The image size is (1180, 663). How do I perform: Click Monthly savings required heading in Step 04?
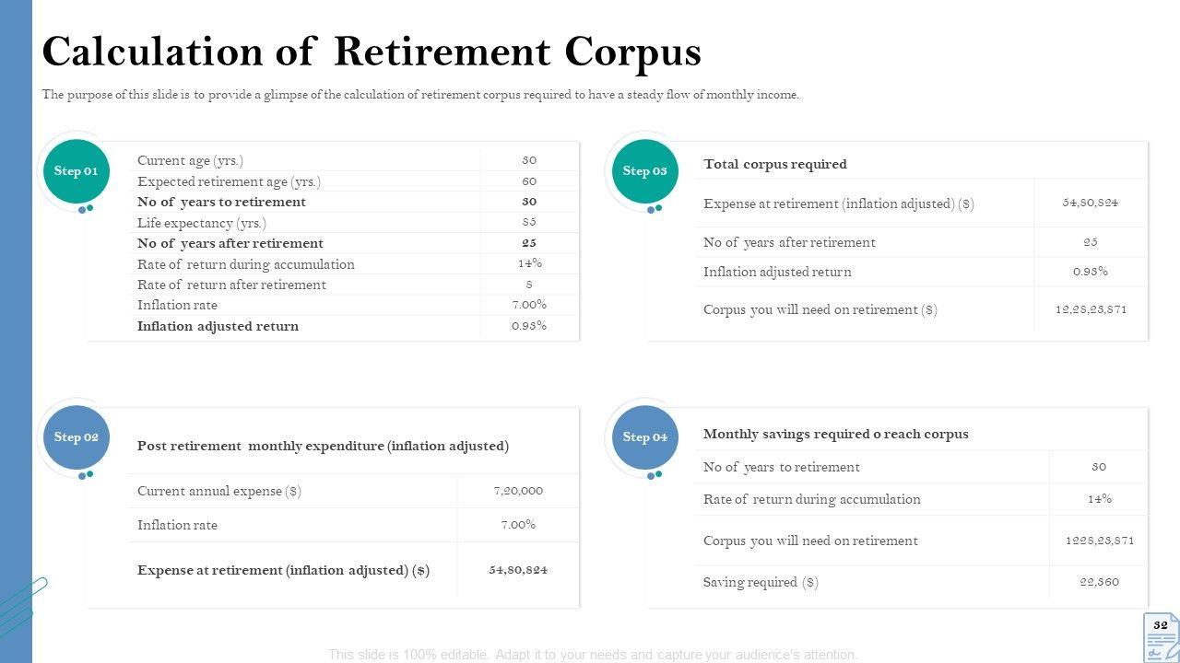tap(835, 434)
